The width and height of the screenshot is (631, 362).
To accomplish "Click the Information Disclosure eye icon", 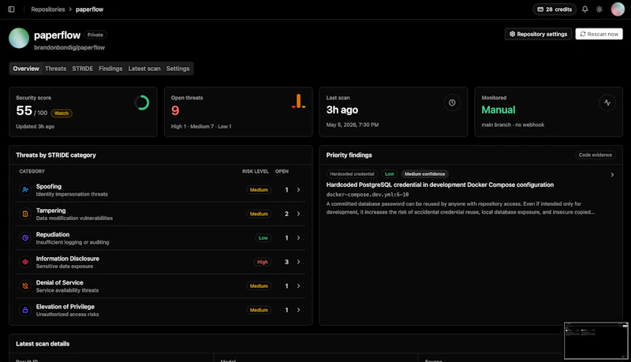I will pyautogui.click(x=25, y=262).
